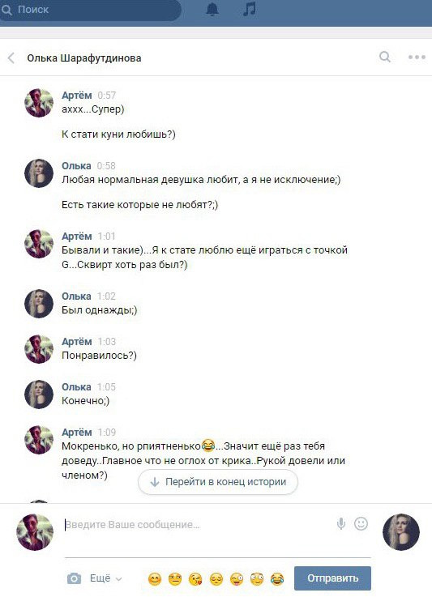Image resolution: width=432 pixels, height=597 pixels.
Task: Insert the smiling blush emoji
Action: click(154, 579)
